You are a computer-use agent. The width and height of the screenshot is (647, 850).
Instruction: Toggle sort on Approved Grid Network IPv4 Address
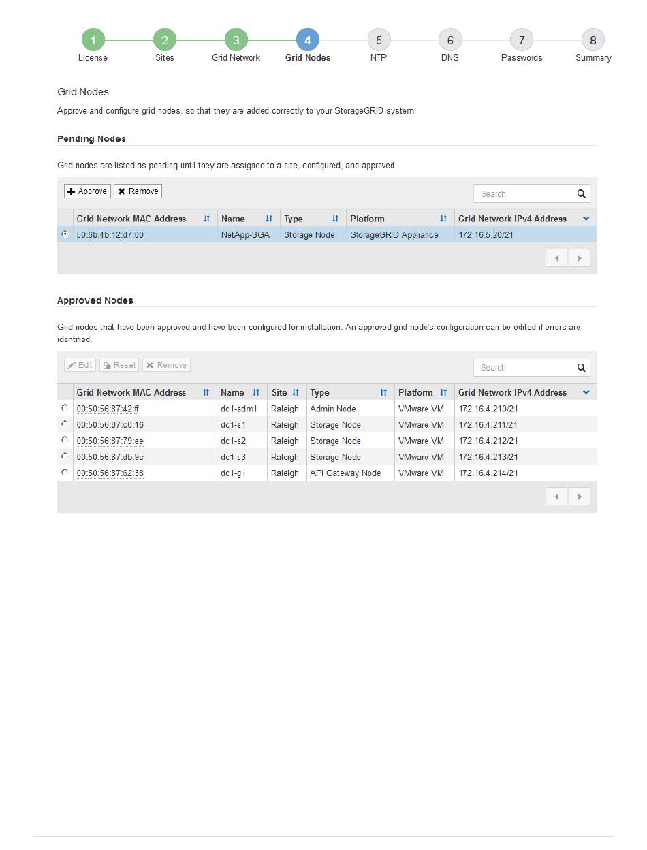(x=586, y=392)
